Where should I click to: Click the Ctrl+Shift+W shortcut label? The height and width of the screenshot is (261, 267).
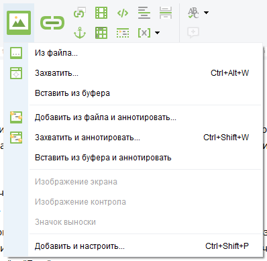tap(226, 137)
